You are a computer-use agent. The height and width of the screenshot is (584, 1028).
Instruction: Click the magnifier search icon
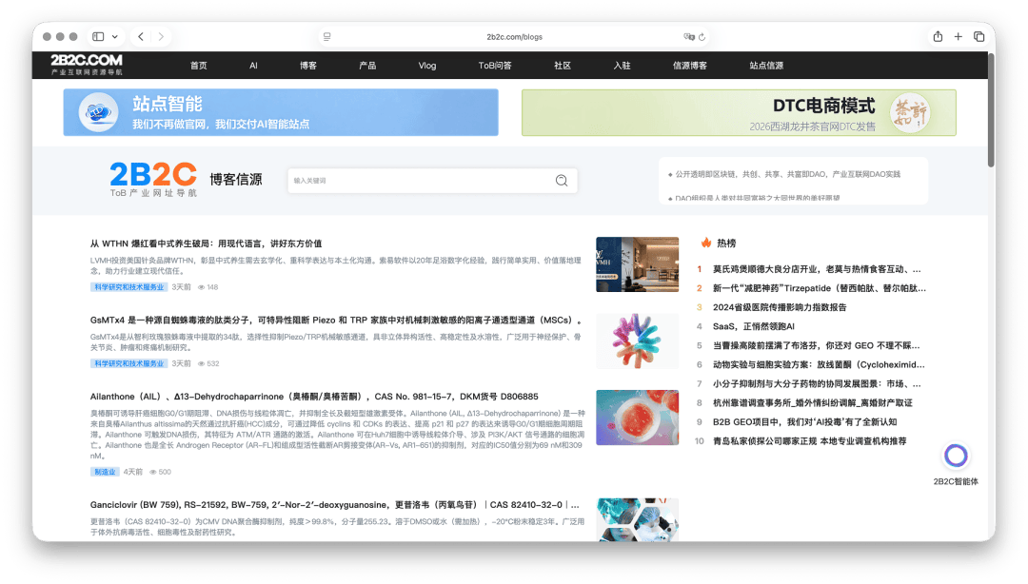(x=562, y=181)
